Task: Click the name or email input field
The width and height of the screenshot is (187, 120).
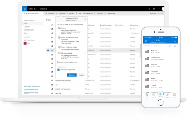Action: [71, 62]
